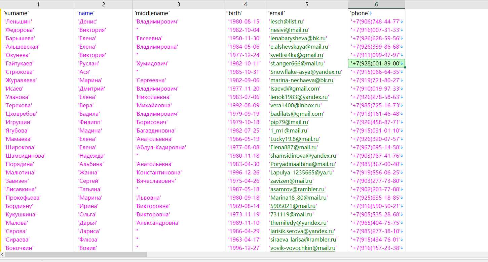Open email link marina-nechaeva@bk.ru
This screenshot has height=262, width=488.
[302, 80]
